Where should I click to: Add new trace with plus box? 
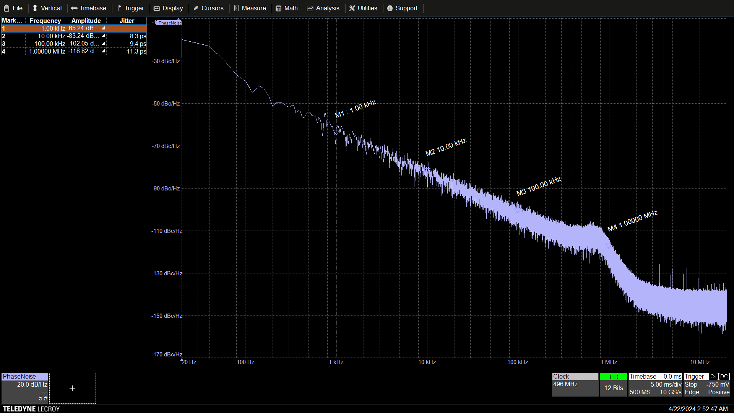click(72, 388)
